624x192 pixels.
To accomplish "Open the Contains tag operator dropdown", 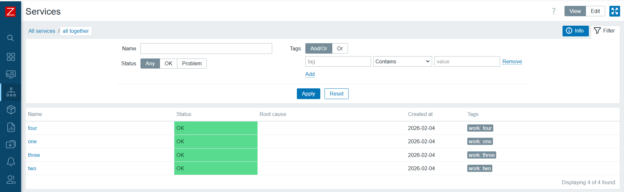I will (x=402, y=61).
